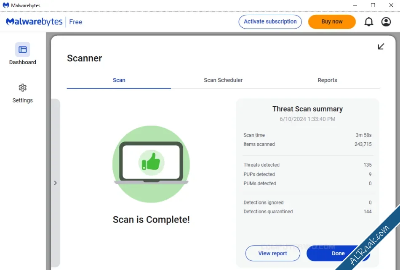The image size is (400, 270).
Task: Click the 'Detections ignored' label
Action: (263, 202)
